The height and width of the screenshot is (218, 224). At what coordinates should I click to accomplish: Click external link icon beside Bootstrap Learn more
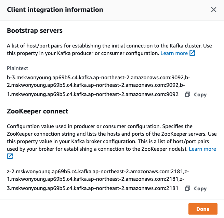(192, 53)
